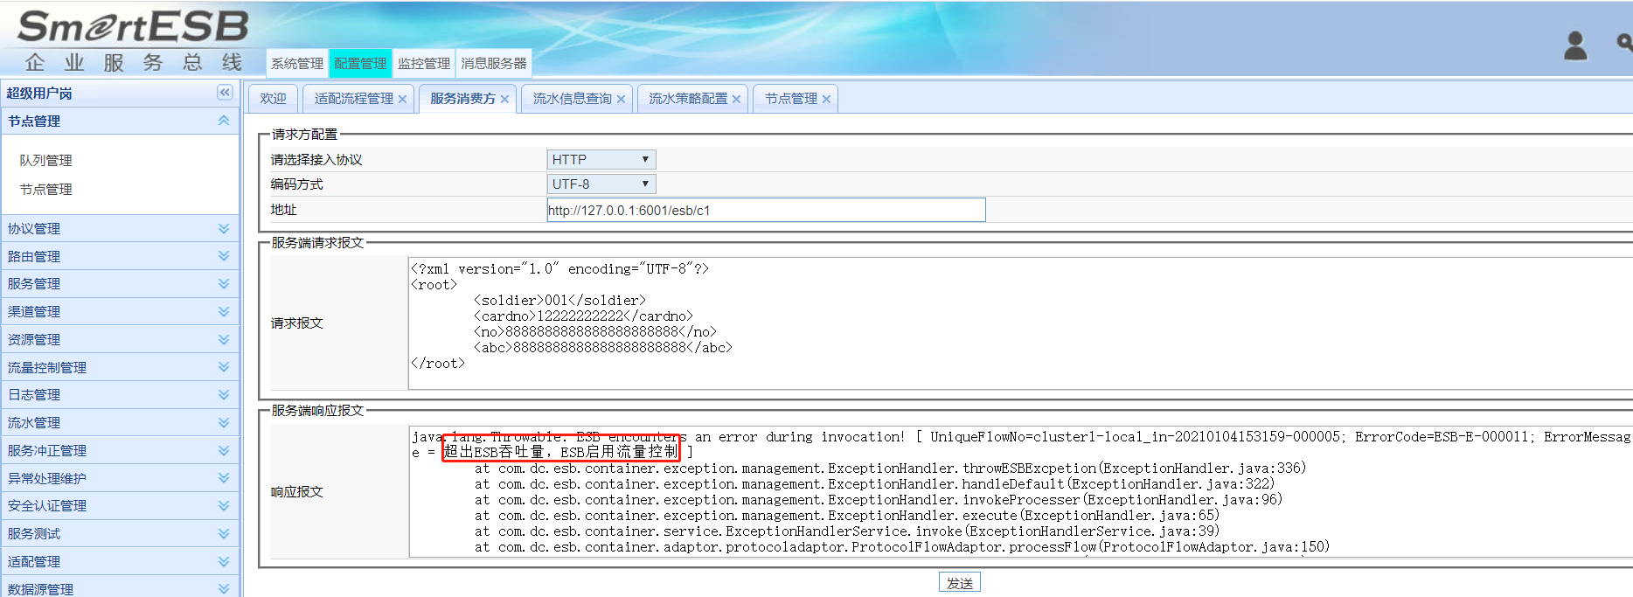
Task: Expand the 协议管理 section
Action: click(224, 229)
